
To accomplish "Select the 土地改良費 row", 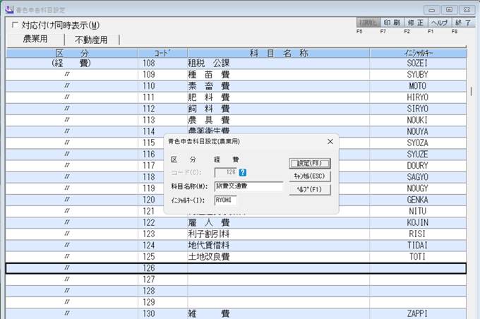I will [236, 257].
